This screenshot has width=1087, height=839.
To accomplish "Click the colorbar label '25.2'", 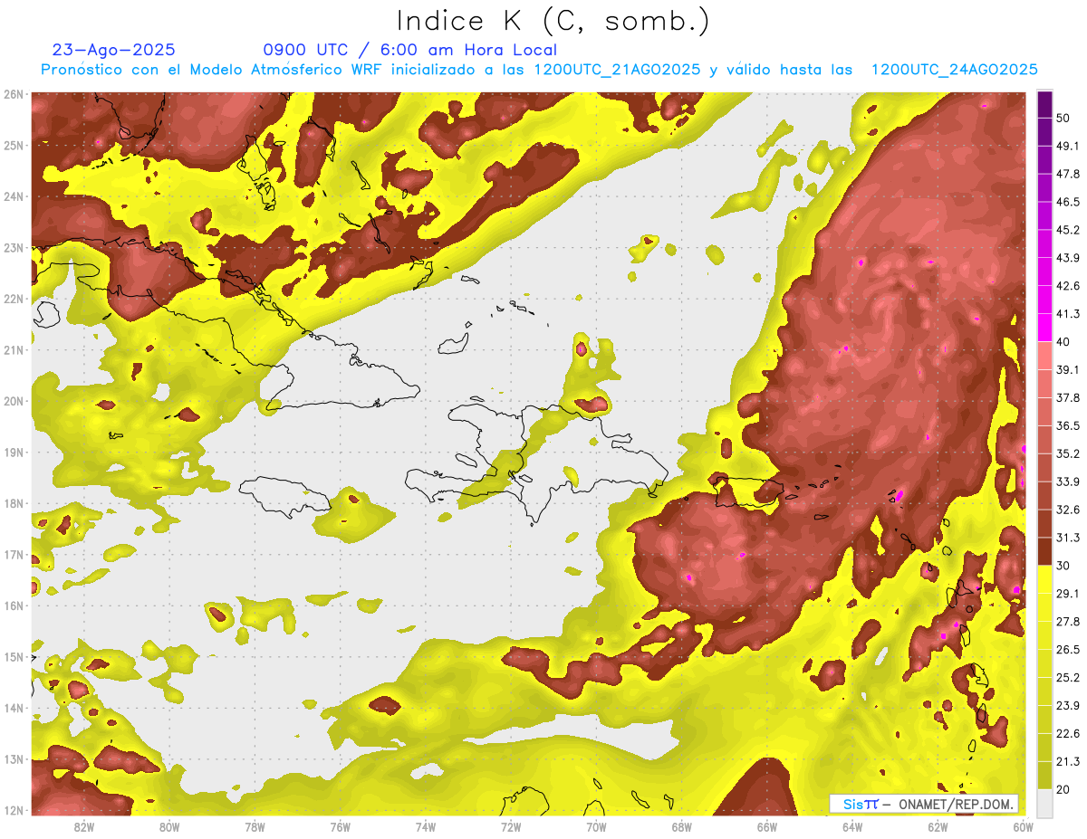I will [x=1067, y=678].
